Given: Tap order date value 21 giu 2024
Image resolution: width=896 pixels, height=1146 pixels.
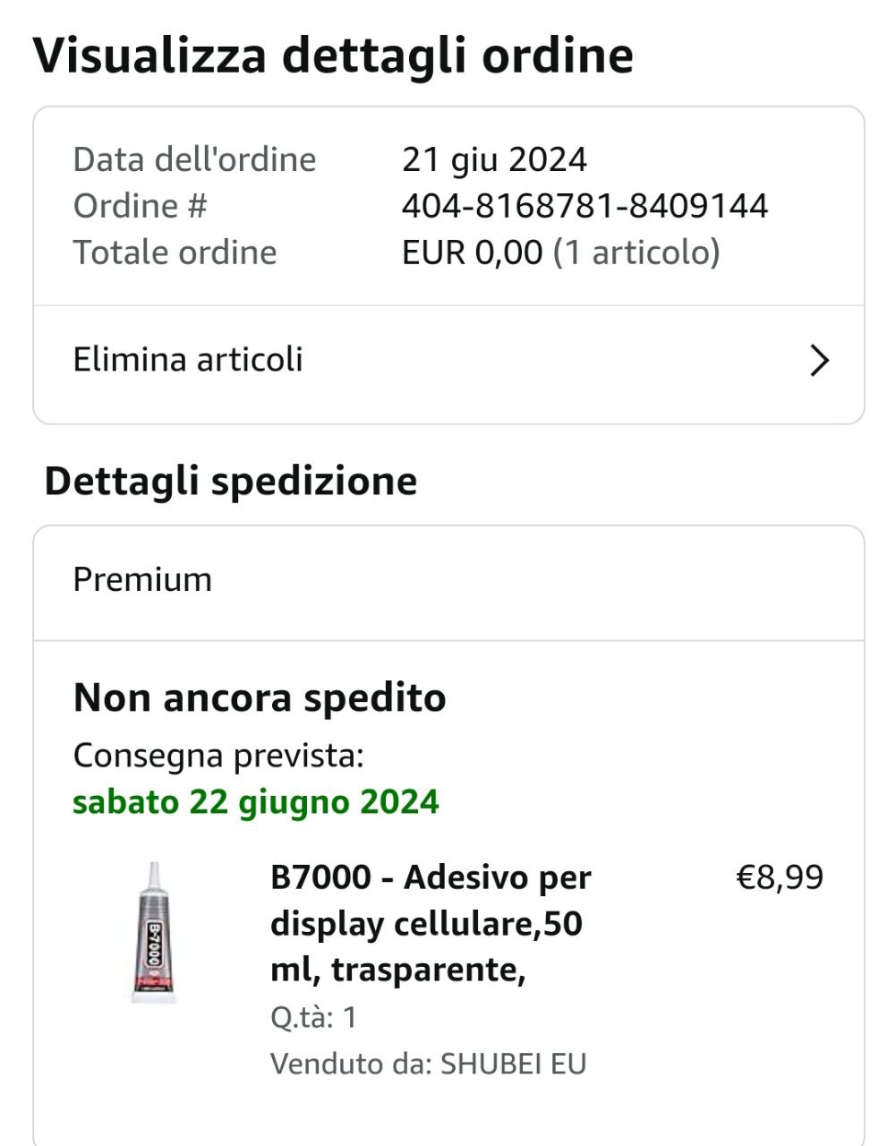Looking at the screenshot, I should [x=494, y=159].
